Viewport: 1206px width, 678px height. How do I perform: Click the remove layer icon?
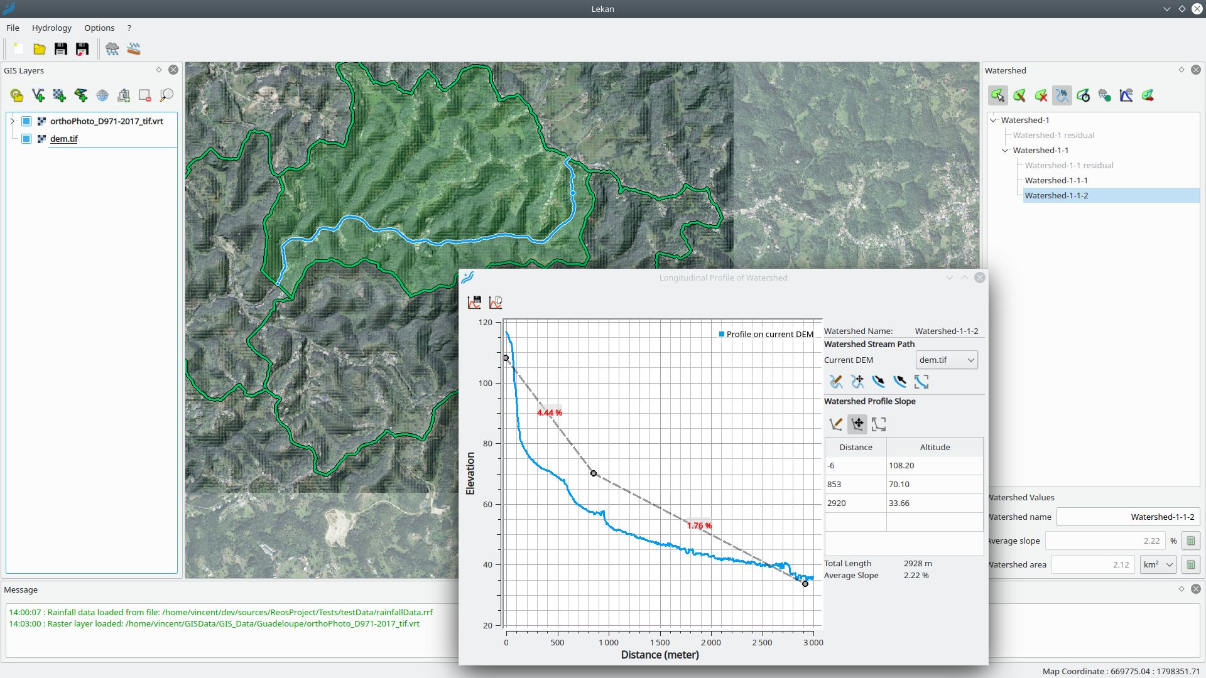(x=145, y=95)
